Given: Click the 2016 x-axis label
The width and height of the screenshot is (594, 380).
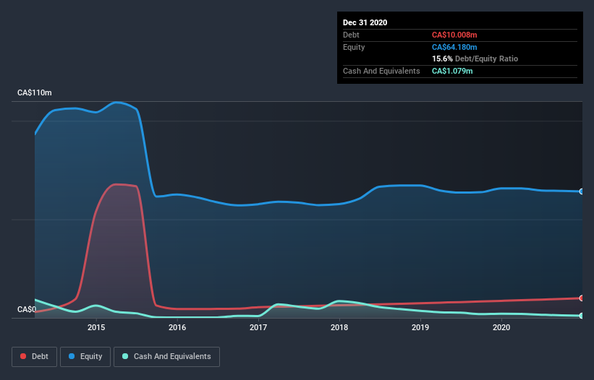Looking at the screenshot, I should 177,327.
